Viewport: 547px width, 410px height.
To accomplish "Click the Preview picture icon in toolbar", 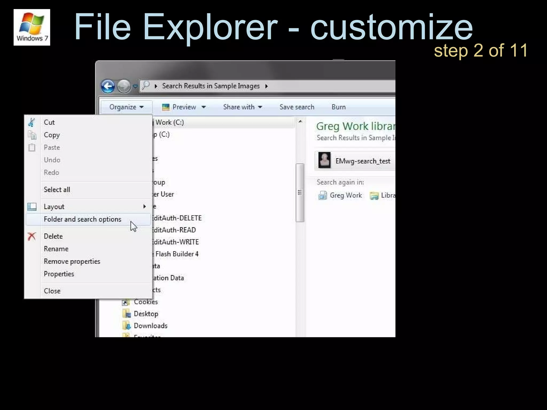I will coord(166,107).
